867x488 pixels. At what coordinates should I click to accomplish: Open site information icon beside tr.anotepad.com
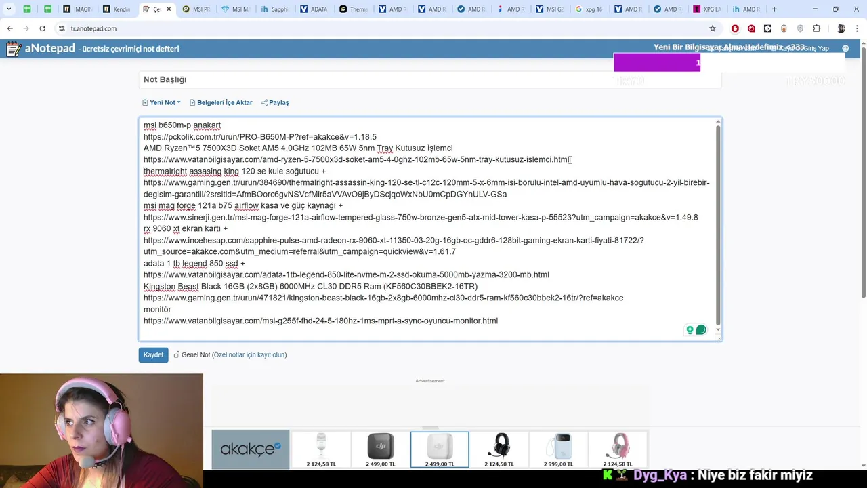coord(62,28)
